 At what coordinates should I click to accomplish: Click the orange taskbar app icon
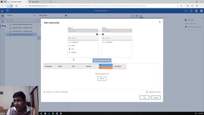click(x=61, y=113)
